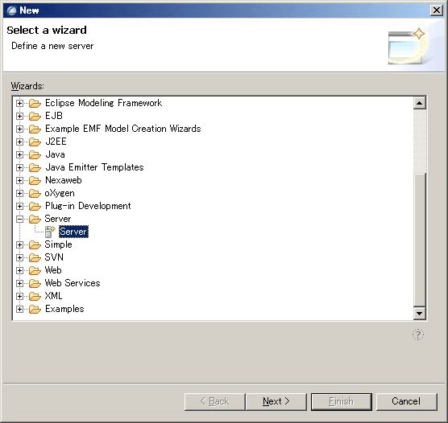Screen dimensions: 448x423
Task: Click the oXygen folder icon
Action: [35, 193]
